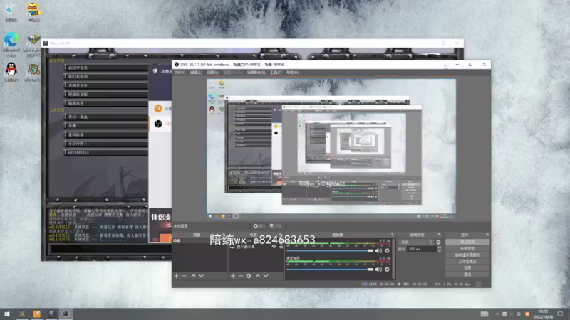570x320 pixels.
Task: Select the top player slot in Warcraft lobby
Action: tap(105, 68)
